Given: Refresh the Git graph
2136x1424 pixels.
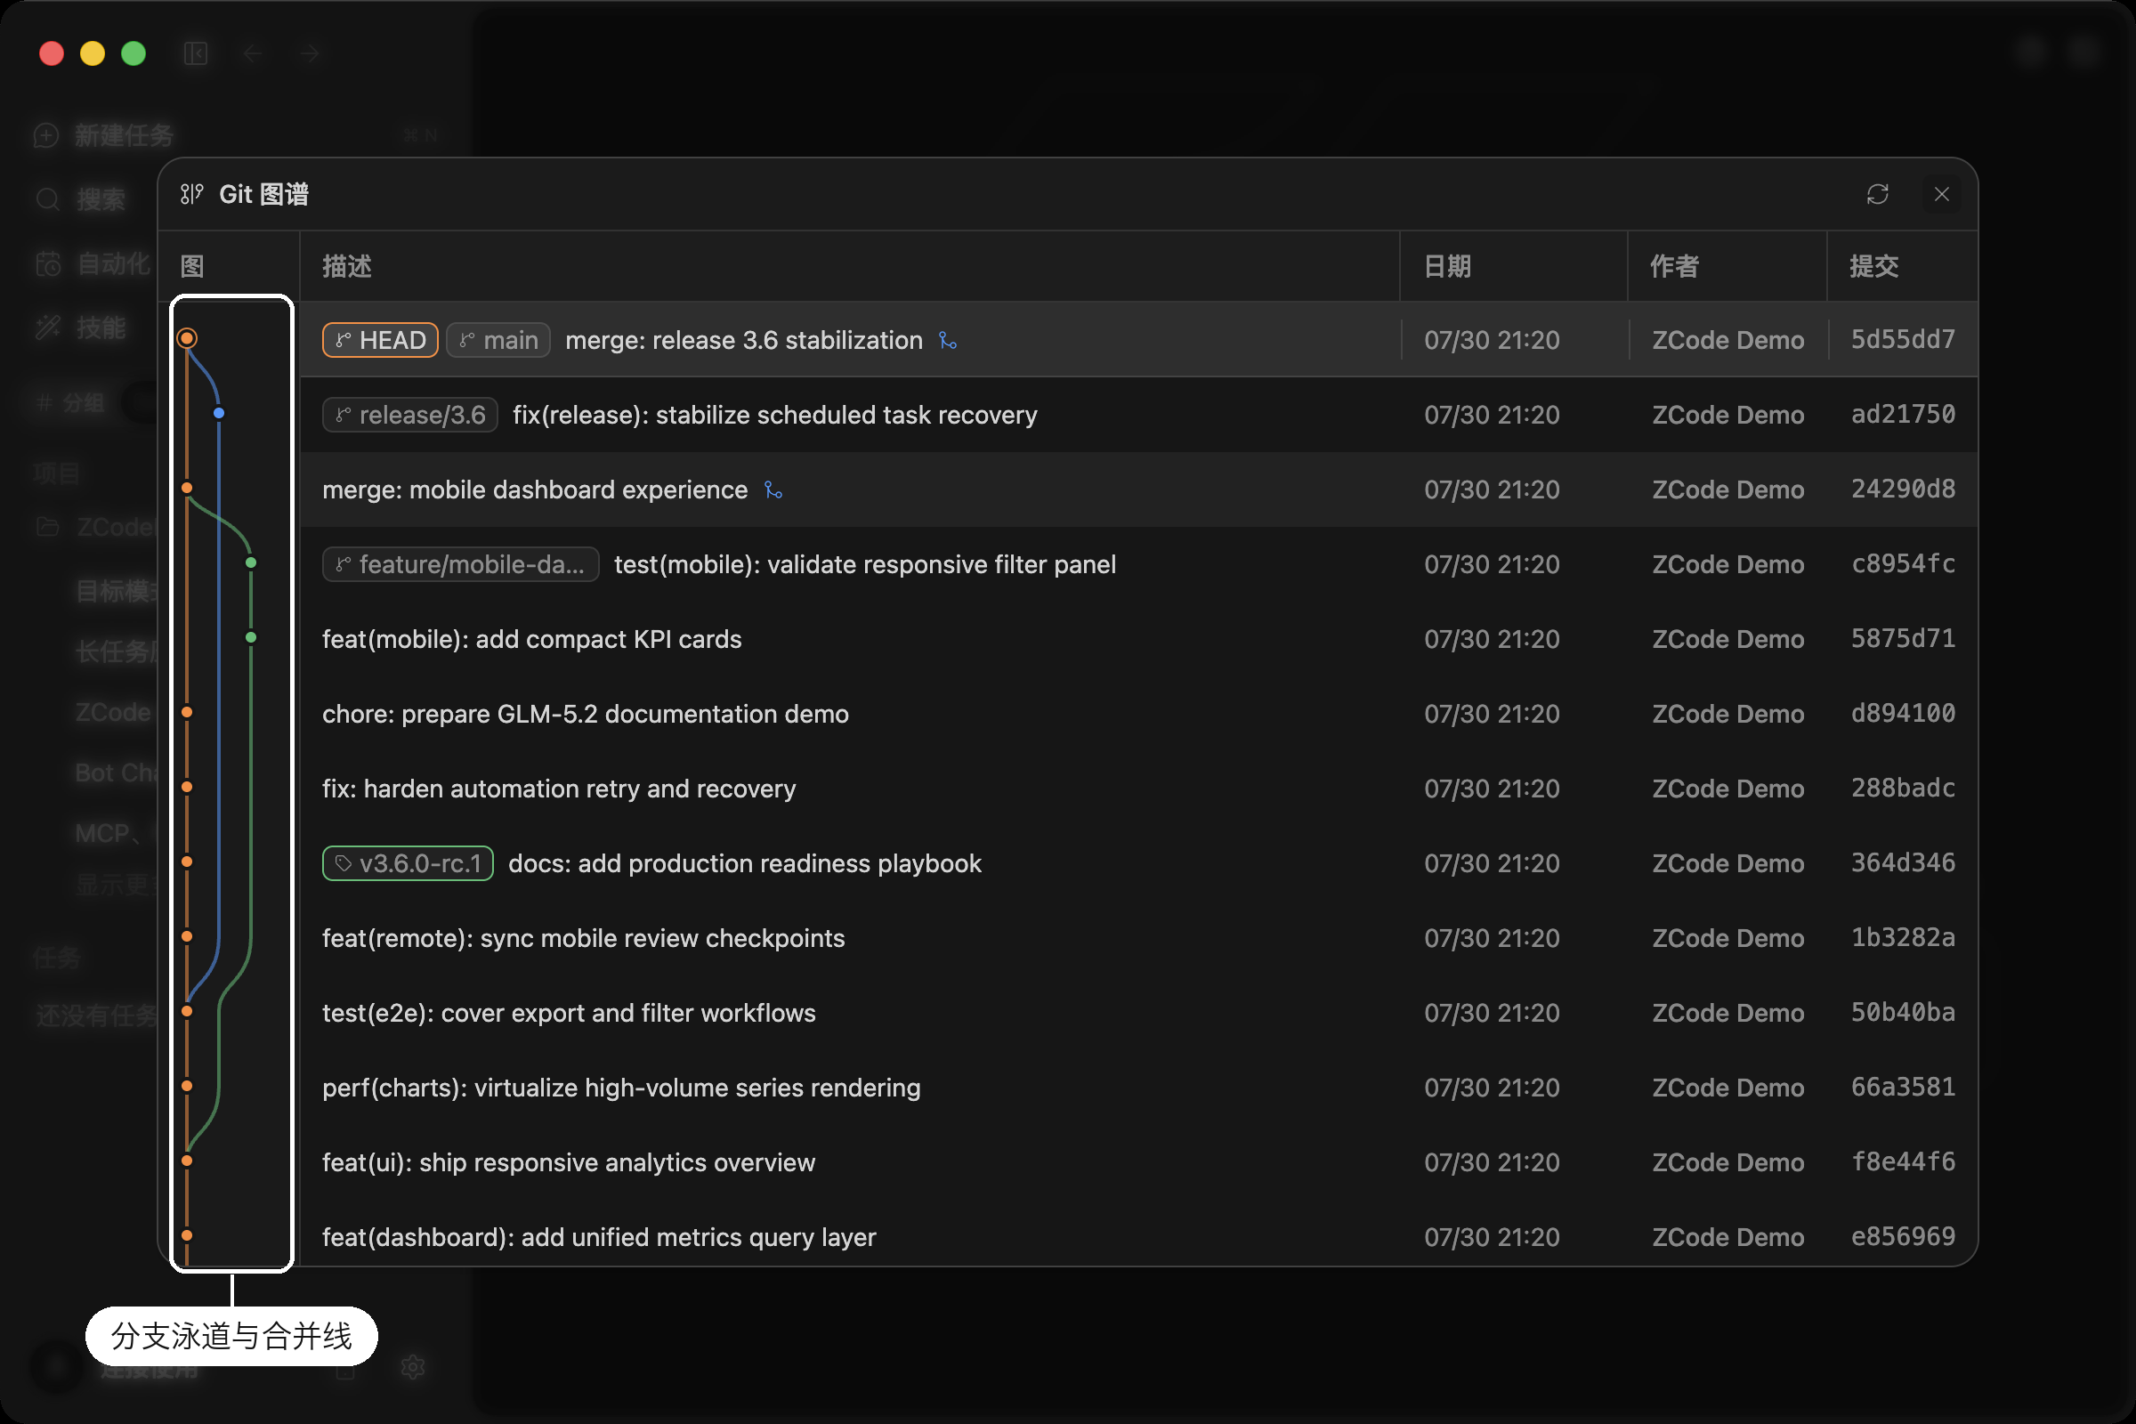Looking at the screenshot, I should pos(1877,194).
